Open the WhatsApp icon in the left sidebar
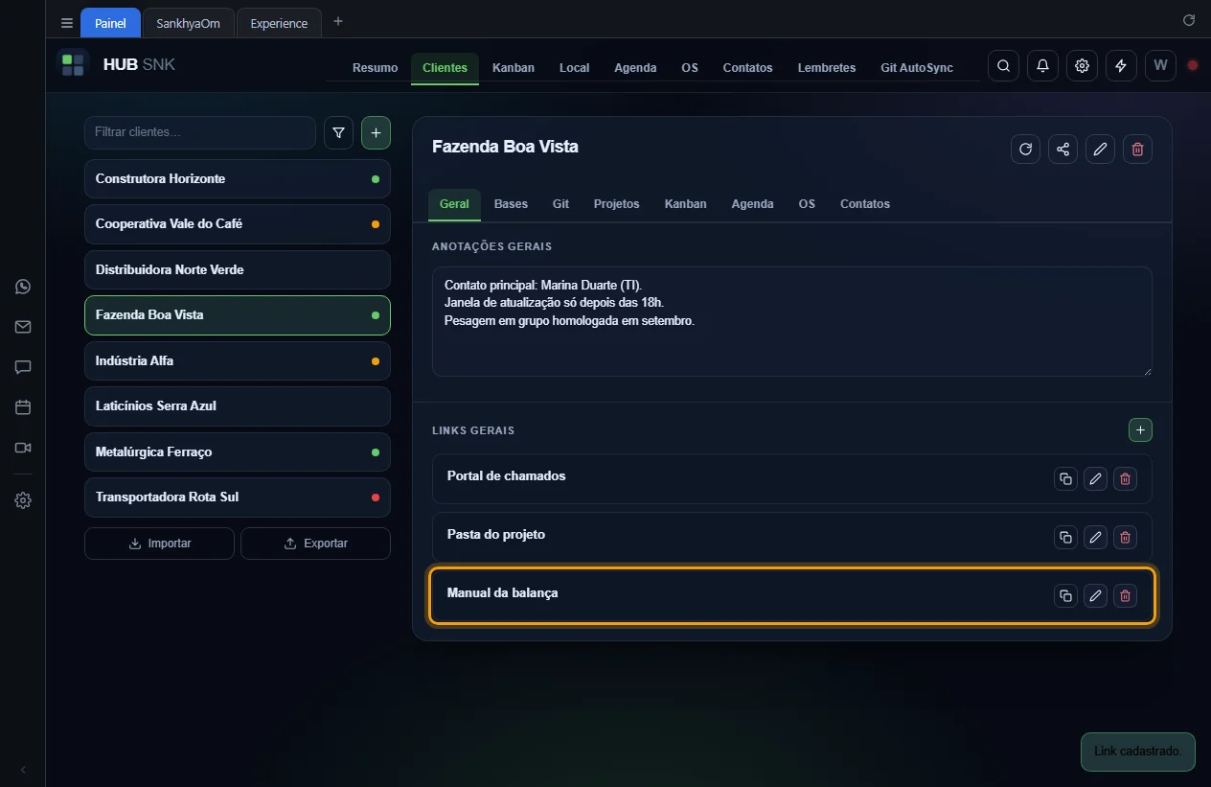The height and width of the screenshot is (787, 1211). point(23,287)
